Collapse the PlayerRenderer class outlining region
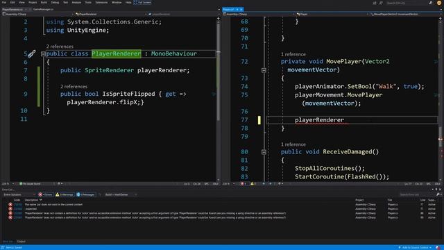 (43, 54)
